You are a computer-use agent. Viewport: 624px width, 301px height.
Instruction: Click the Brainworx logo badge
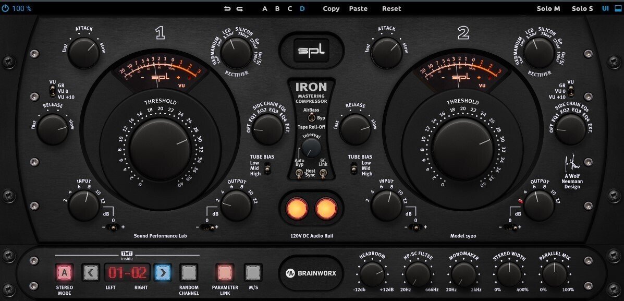point(311,273)
